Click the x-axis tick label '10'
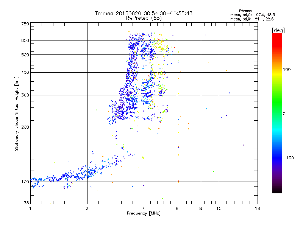Screen dimensions: 303x227 219,208
